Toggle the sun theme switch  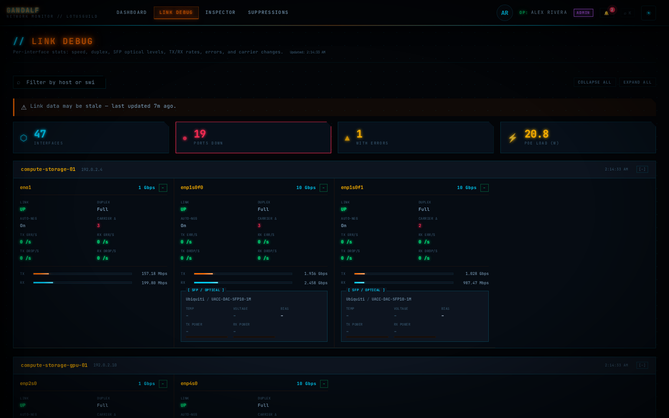coord(649,13)
